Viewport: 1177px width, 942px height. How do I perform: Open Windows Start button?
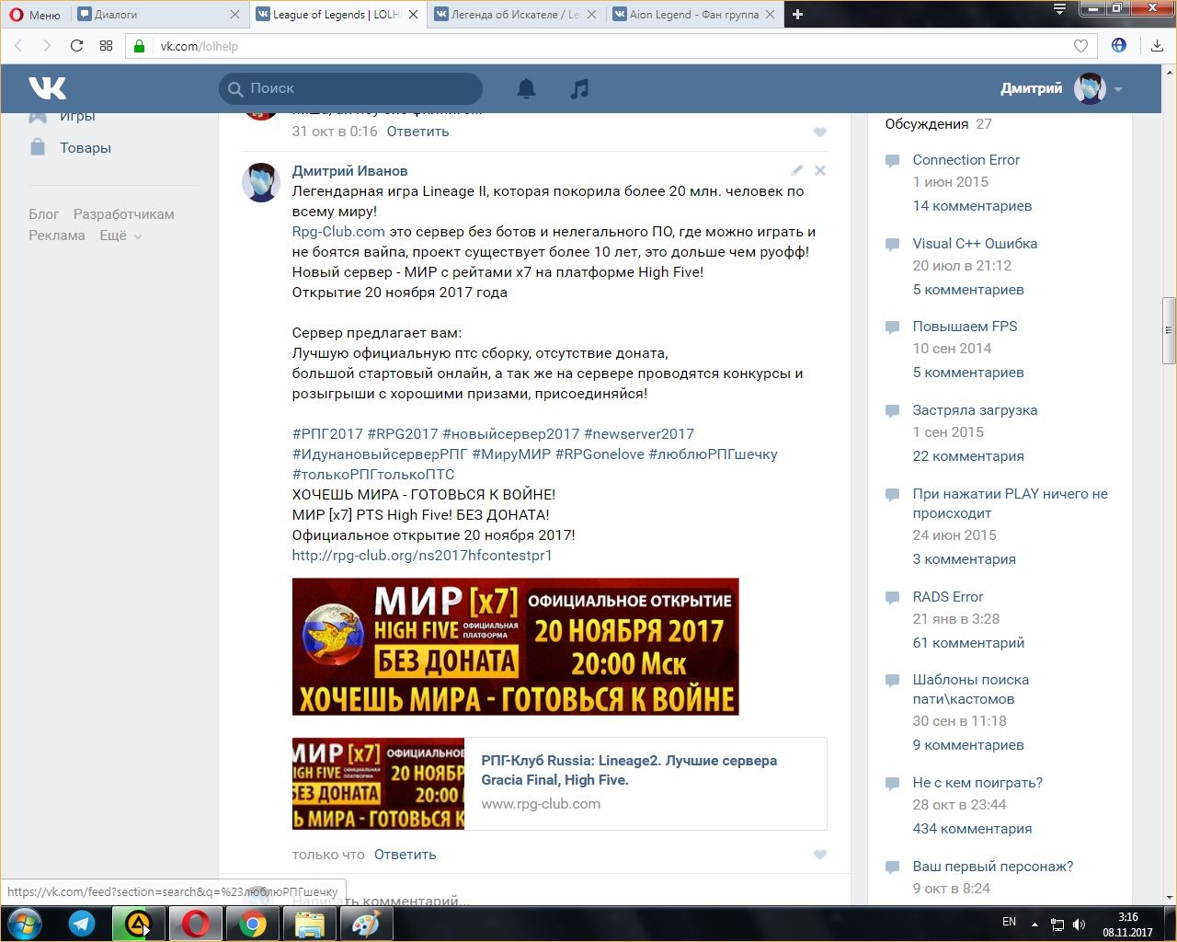(24, 924)
